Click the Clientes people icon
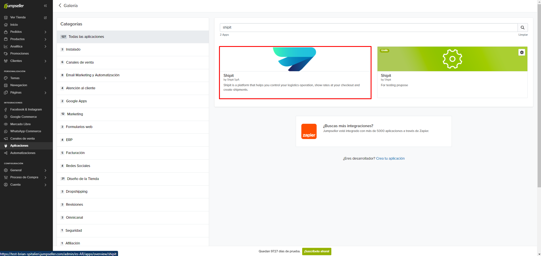 point(6,61)
